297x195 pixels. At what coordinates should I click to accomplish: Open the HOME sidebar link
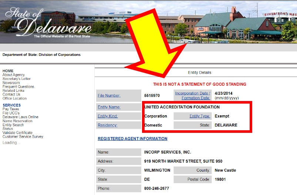[x=8, y=71]
